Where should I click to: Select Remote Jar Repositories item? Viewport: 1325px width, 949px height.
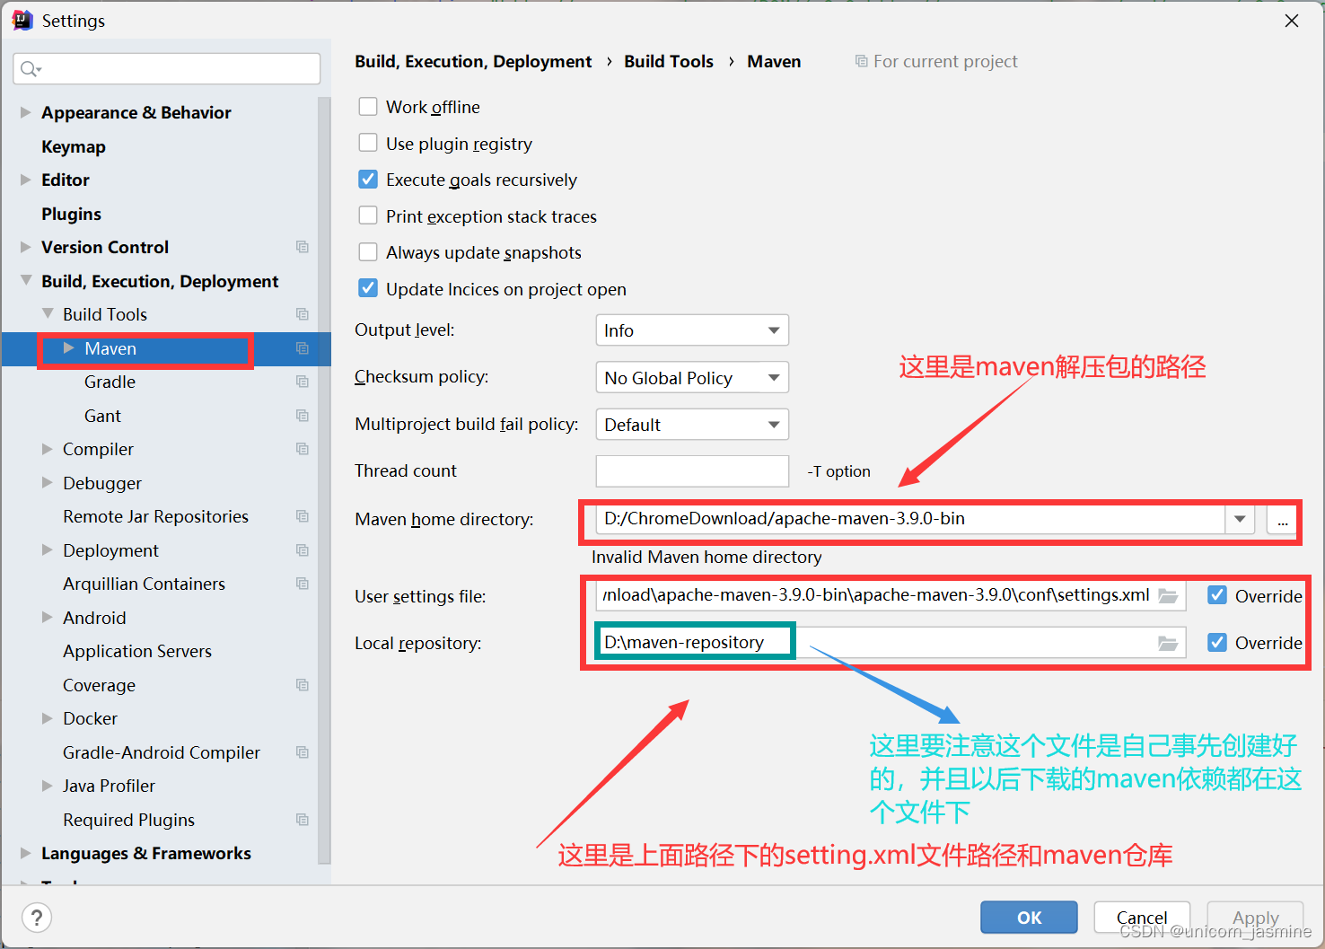pyautogui.click(x=155, y=516)
